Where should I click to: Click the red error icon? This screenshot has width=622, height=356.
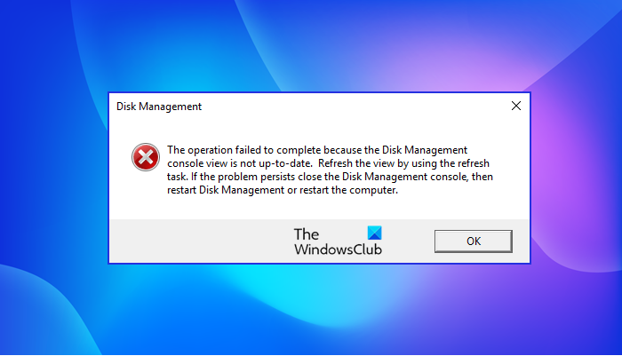click(x=142, y=158)
